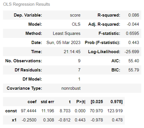Select the 'R-squared:' label
The image size is (144, 128).
click(x=109, y=15)
